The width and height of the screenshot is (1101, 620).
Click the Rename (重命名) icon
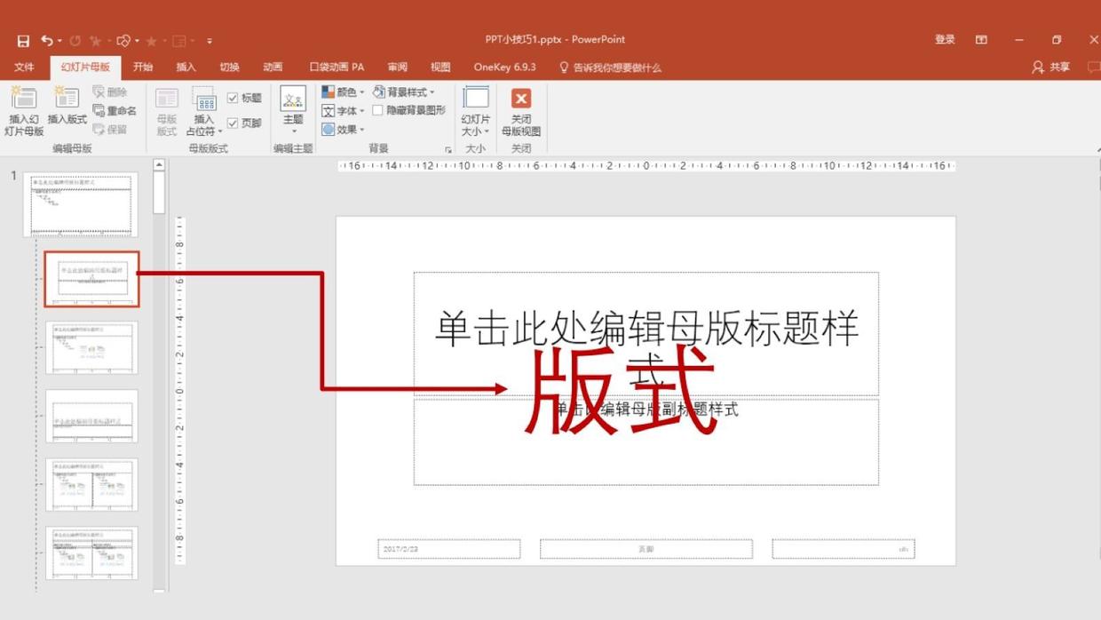[99, 111]
